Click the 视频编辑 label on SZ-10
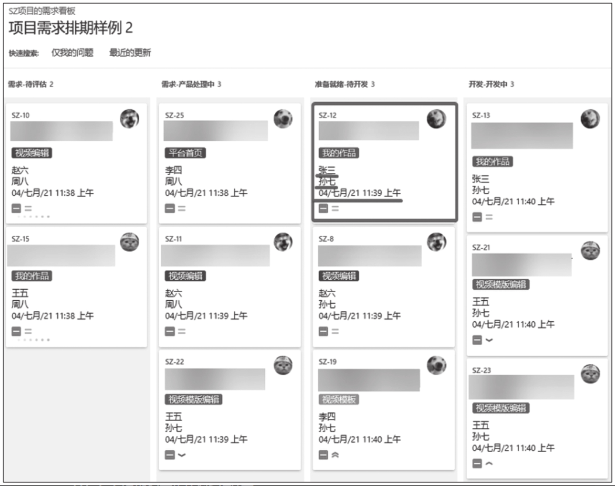 pyautogui.click(x=32, y=153)
